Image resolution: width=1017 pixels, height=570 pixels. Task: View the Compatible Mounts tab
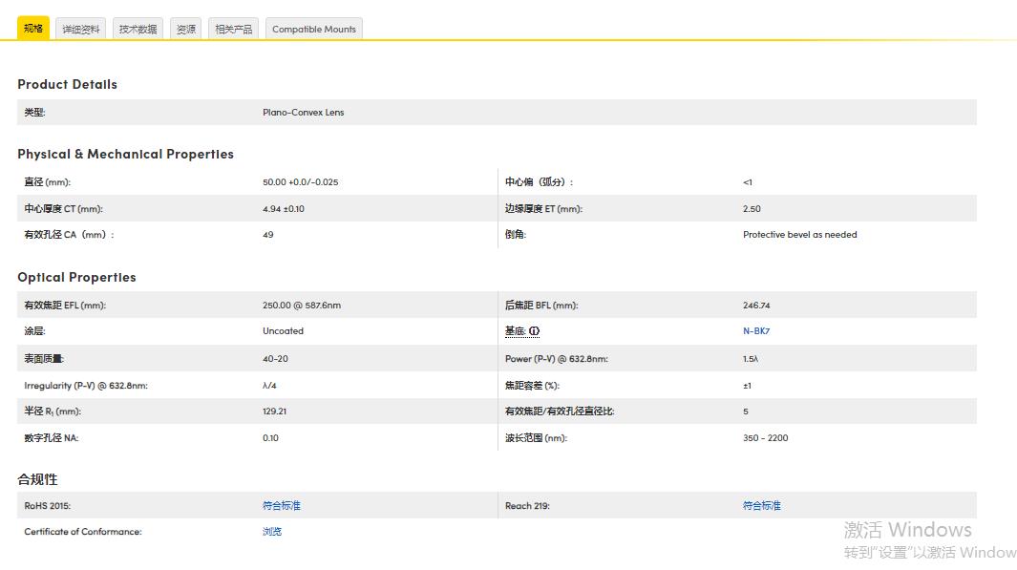pos(313,29)
